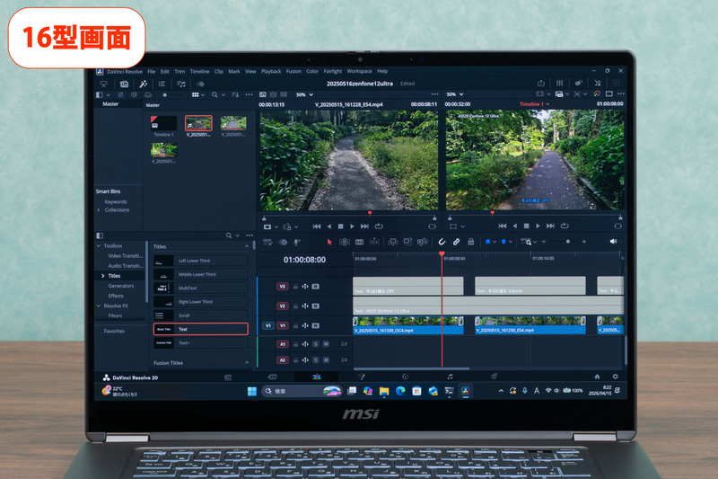Collapse the Titles section chevron
Image resolution: width=718 pixels, height=479 pixels.
coord(247,246)
